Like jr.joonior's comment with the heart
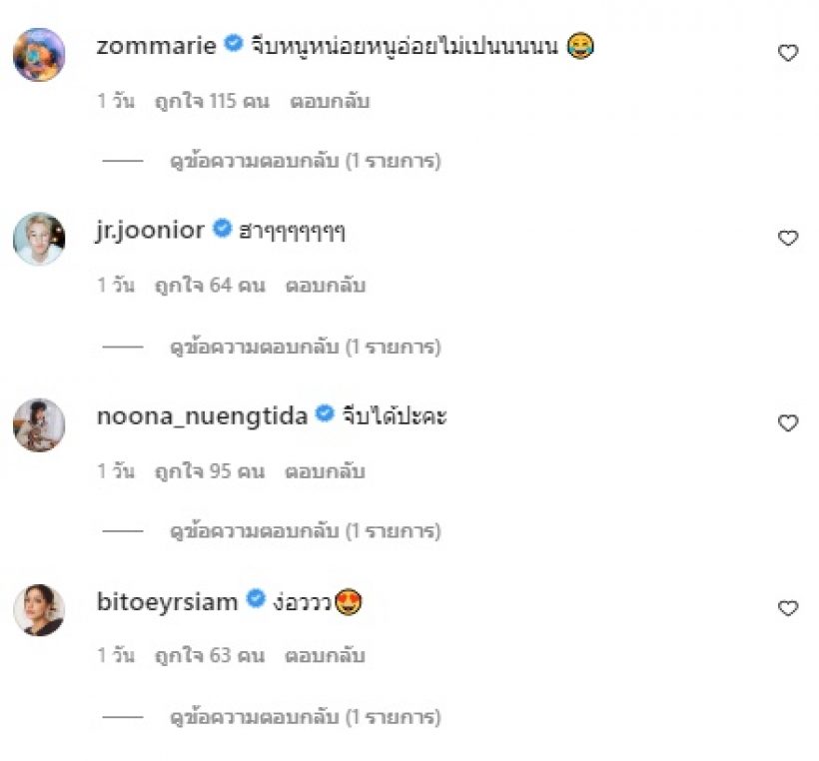The width and height of the screenshot is (819, 761). (788, 239)
